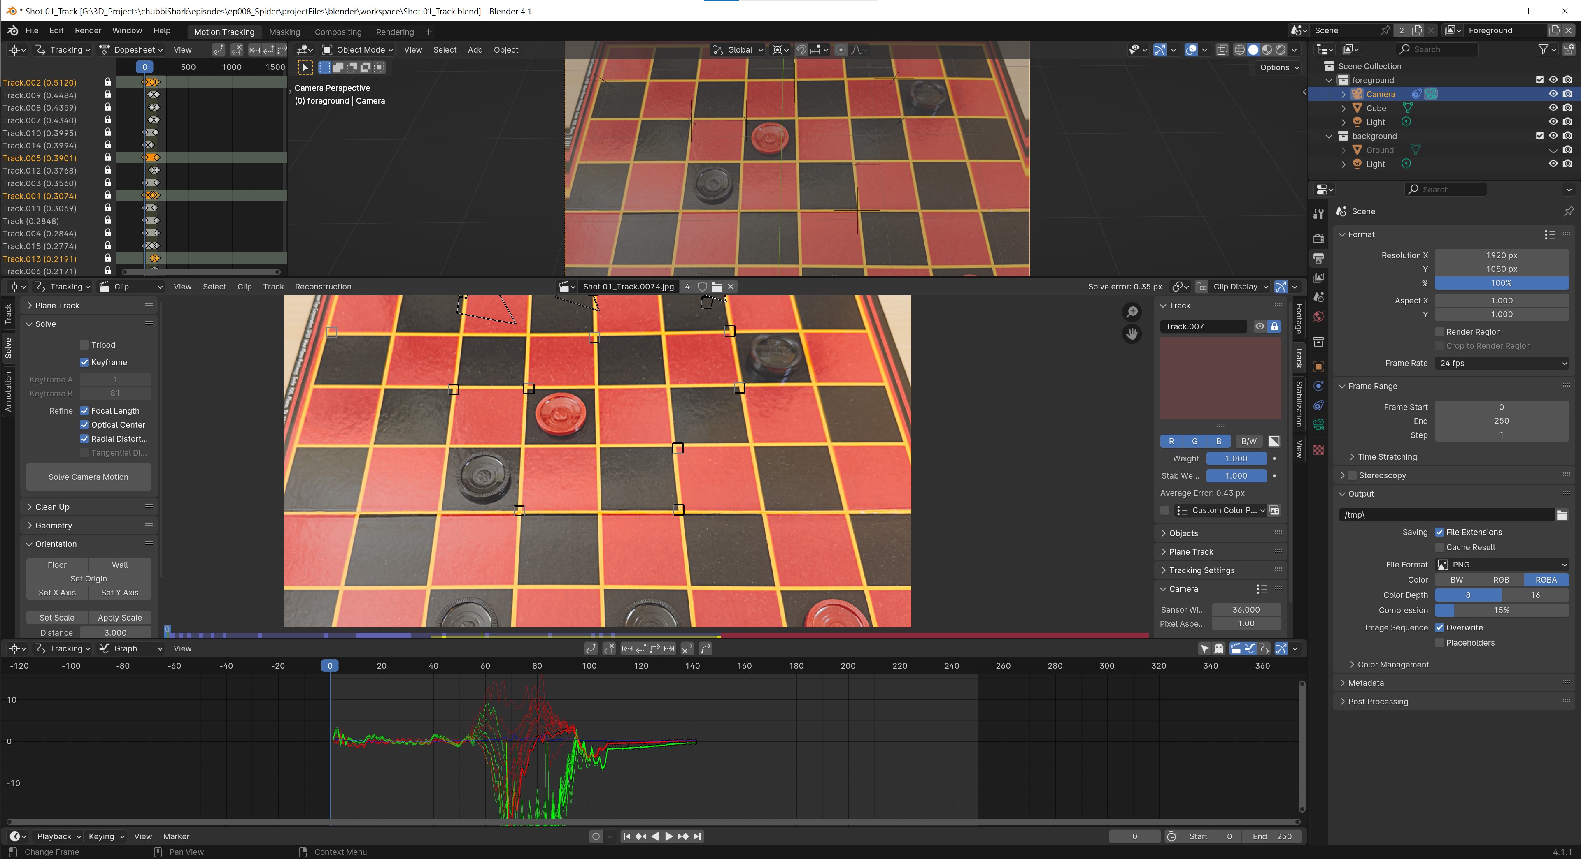
Task: Open the Frame Rate 24 fps dropdown
Action: point(1501,363)
